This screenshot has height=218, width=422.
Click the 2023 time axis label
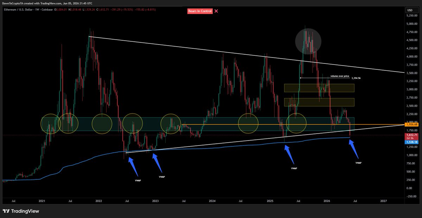pos(155,201)
